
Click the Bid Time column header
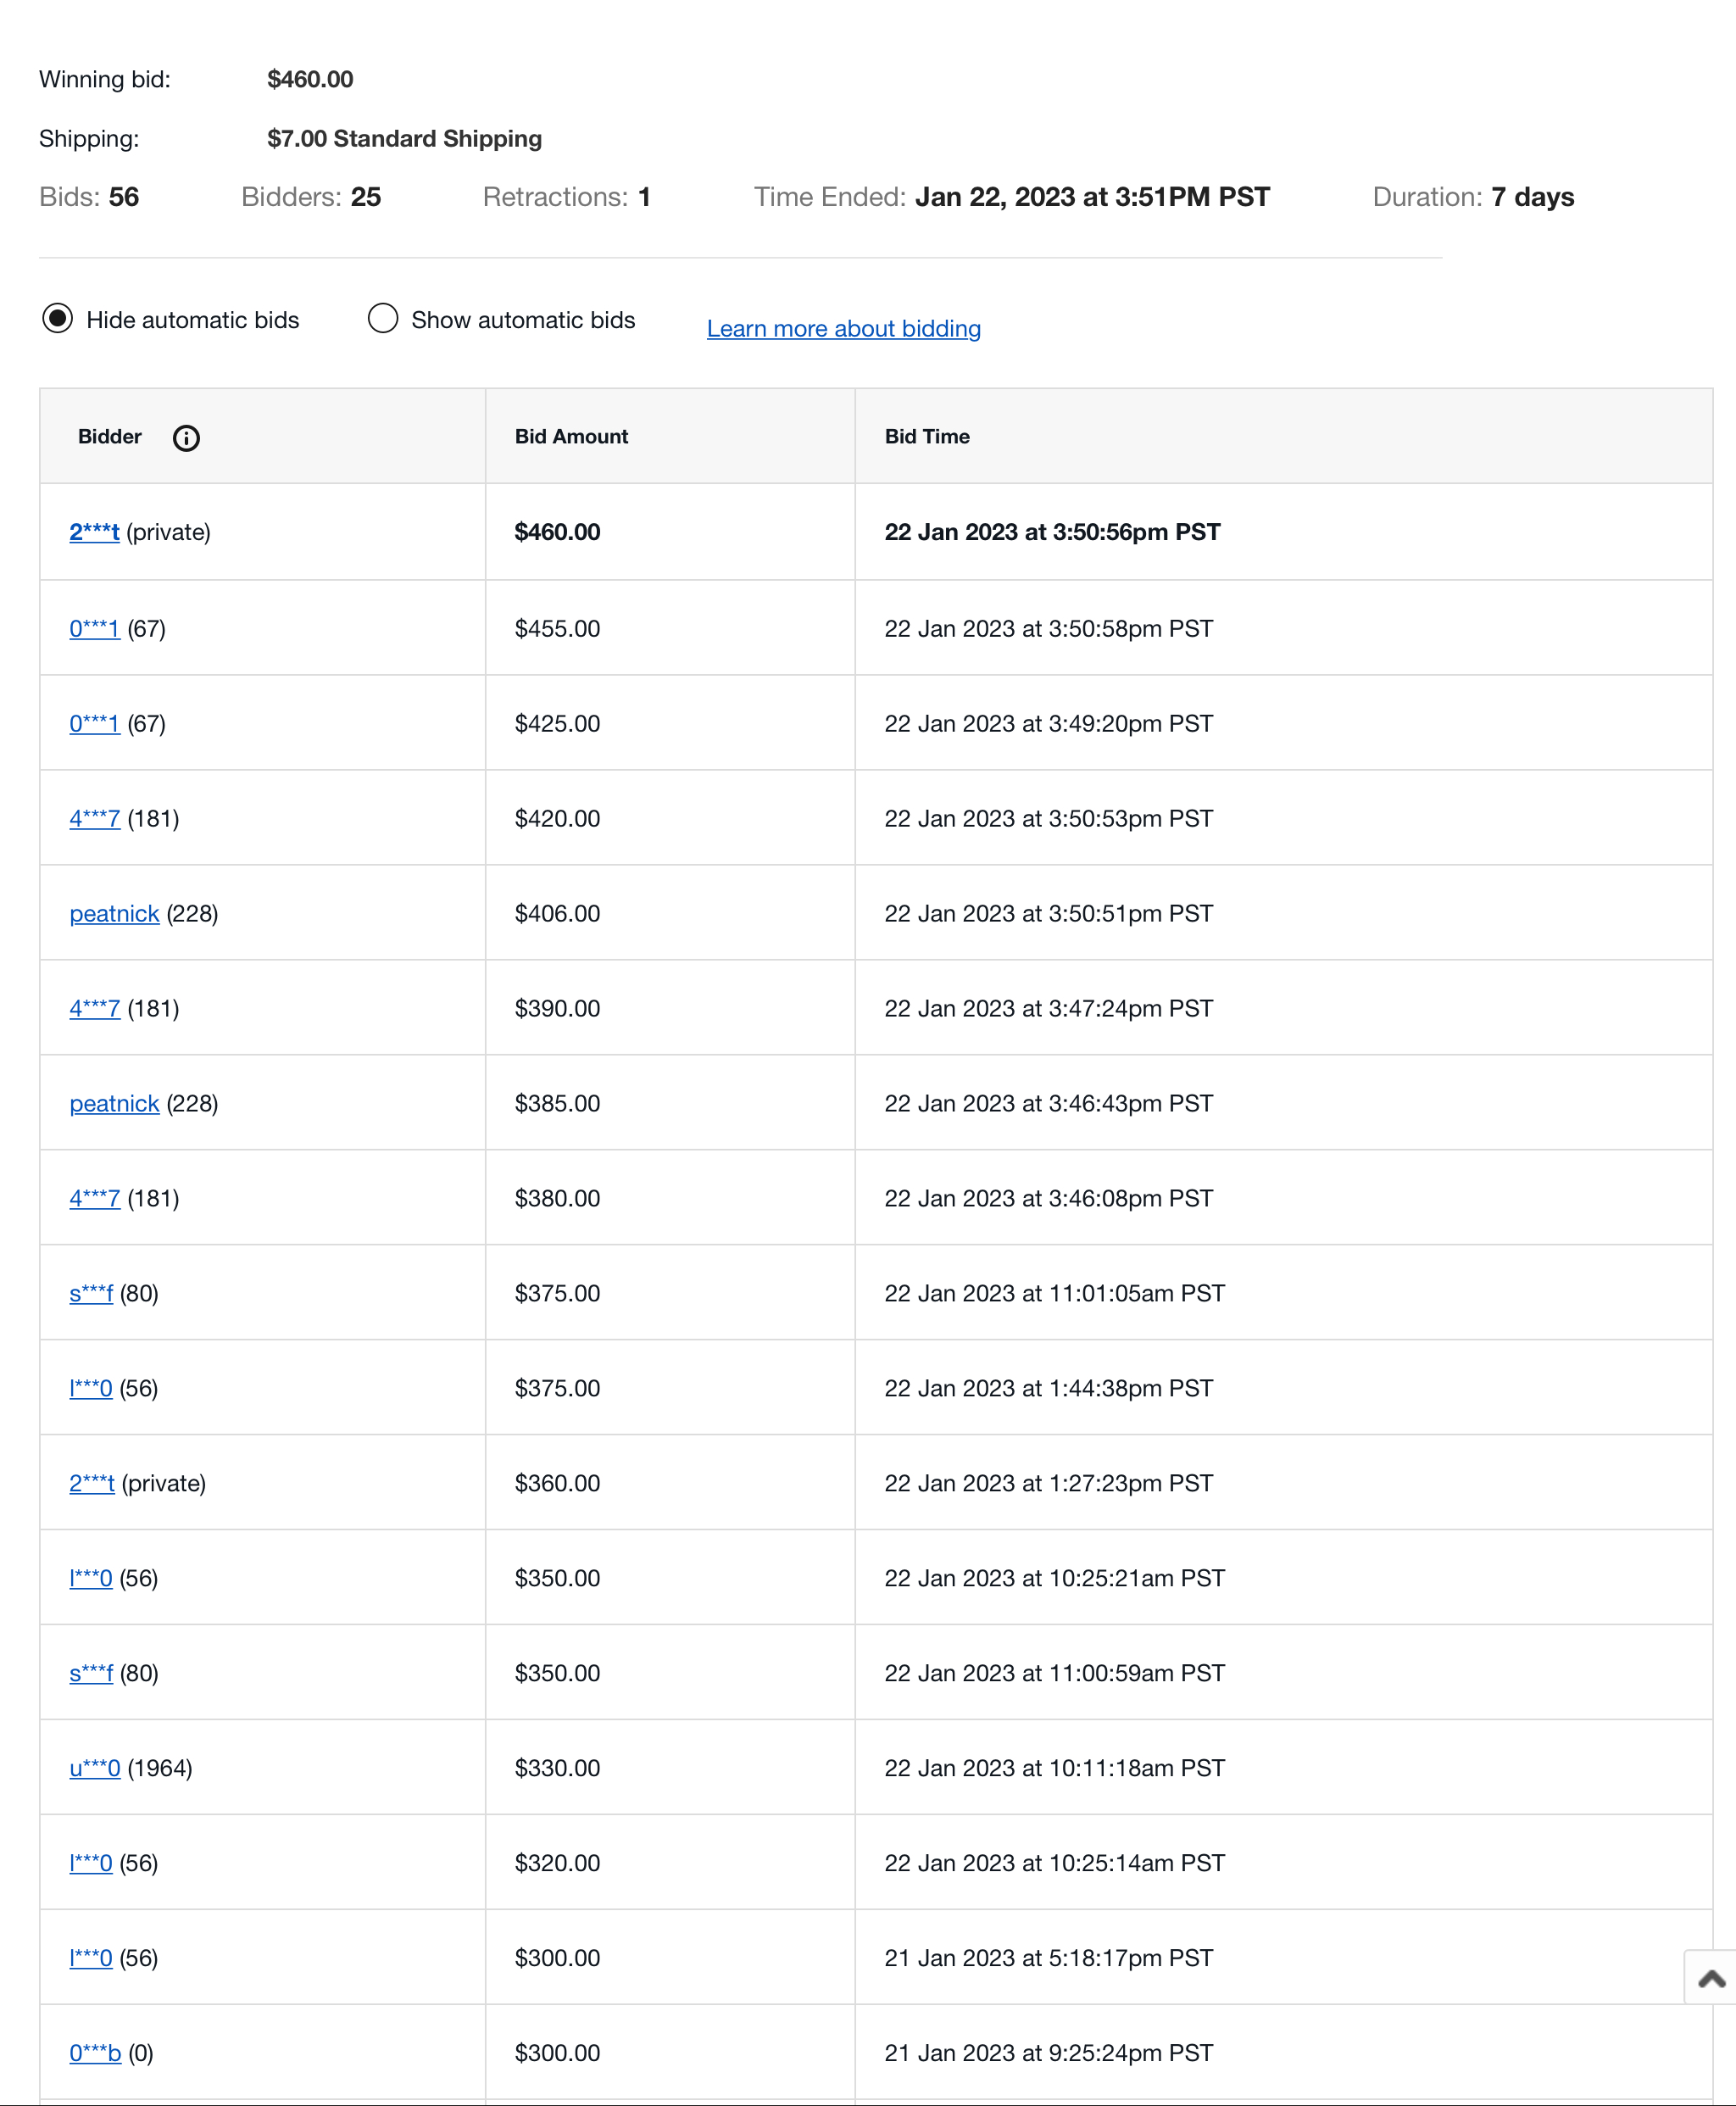pyautogui.click(x=926, y=436)
